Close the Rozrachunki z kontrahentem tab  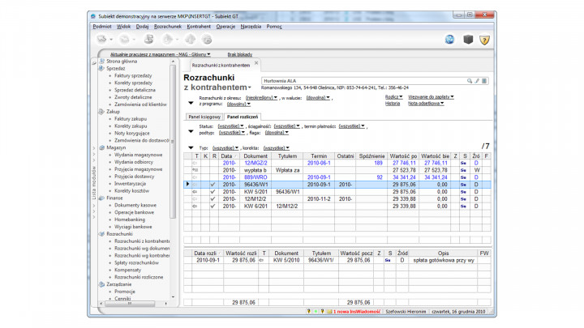pyautogui.click(x=258, y=64)
